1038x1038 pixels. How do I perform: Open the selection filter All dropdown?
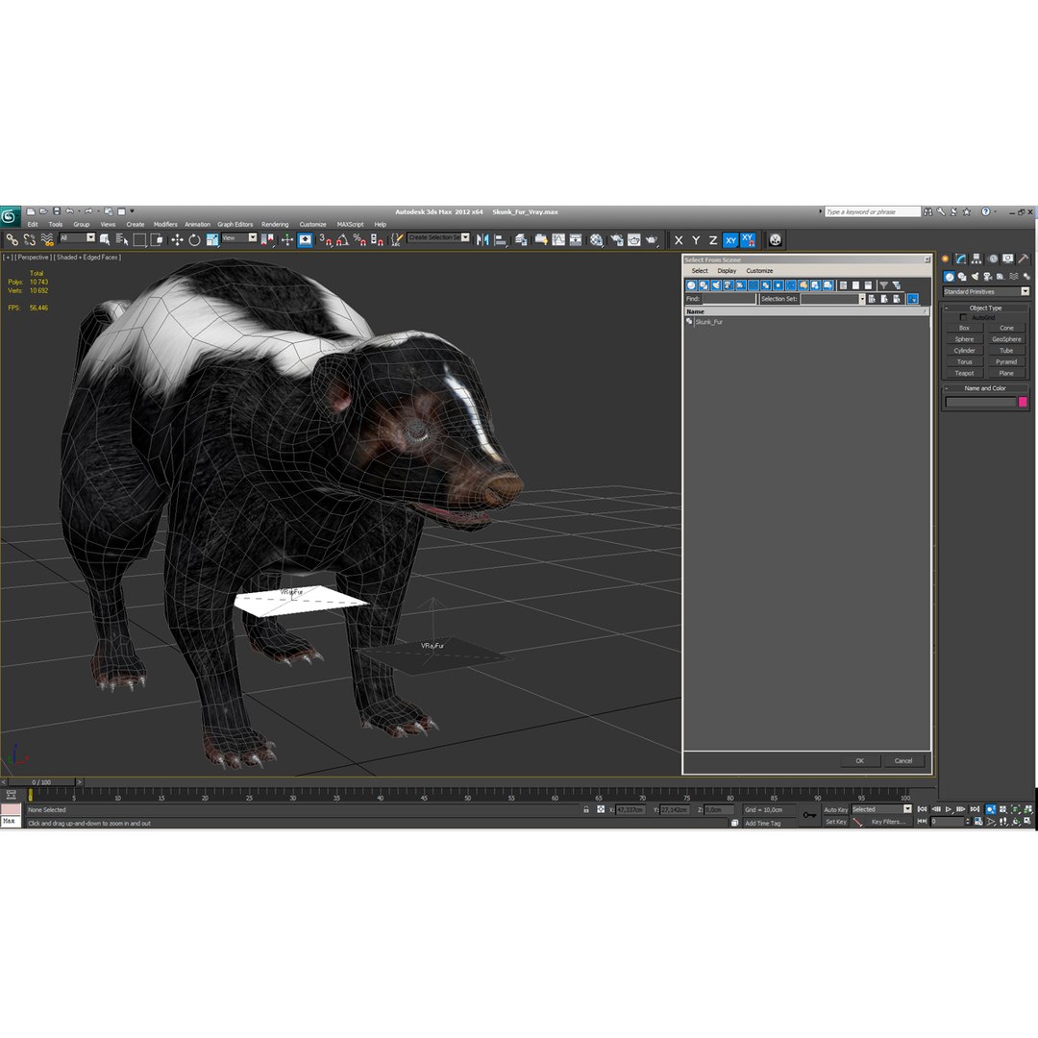pos(77,238)
